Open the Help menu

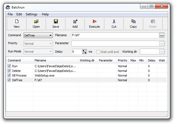pos(45,14)
